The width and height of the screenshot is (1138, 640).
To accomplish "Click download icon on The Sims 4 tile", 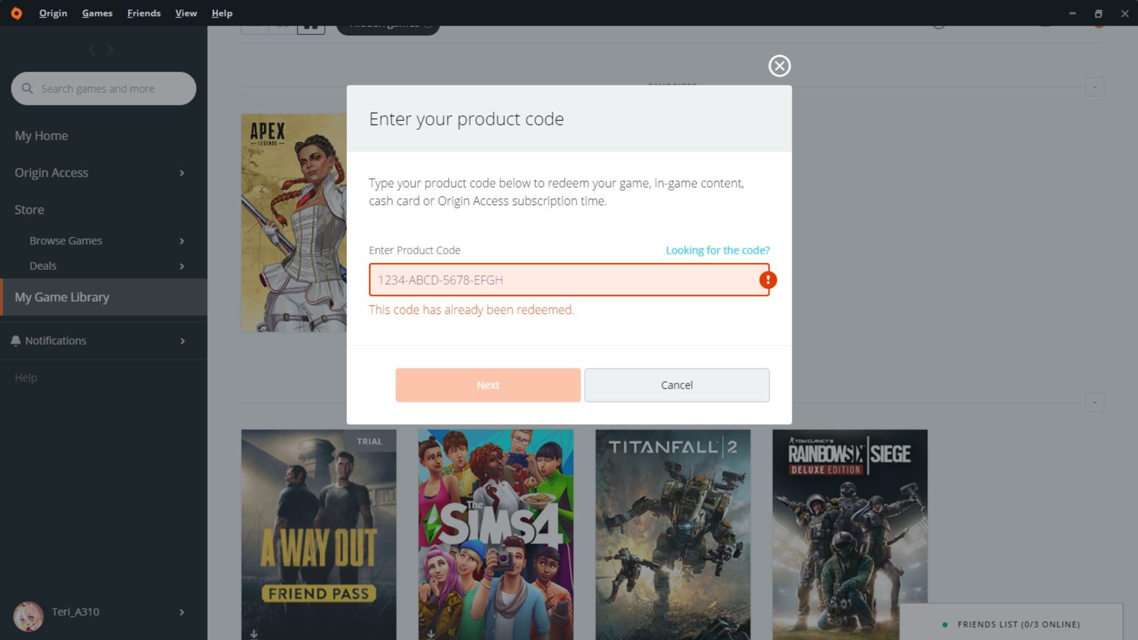I will (x=431, y=634).
